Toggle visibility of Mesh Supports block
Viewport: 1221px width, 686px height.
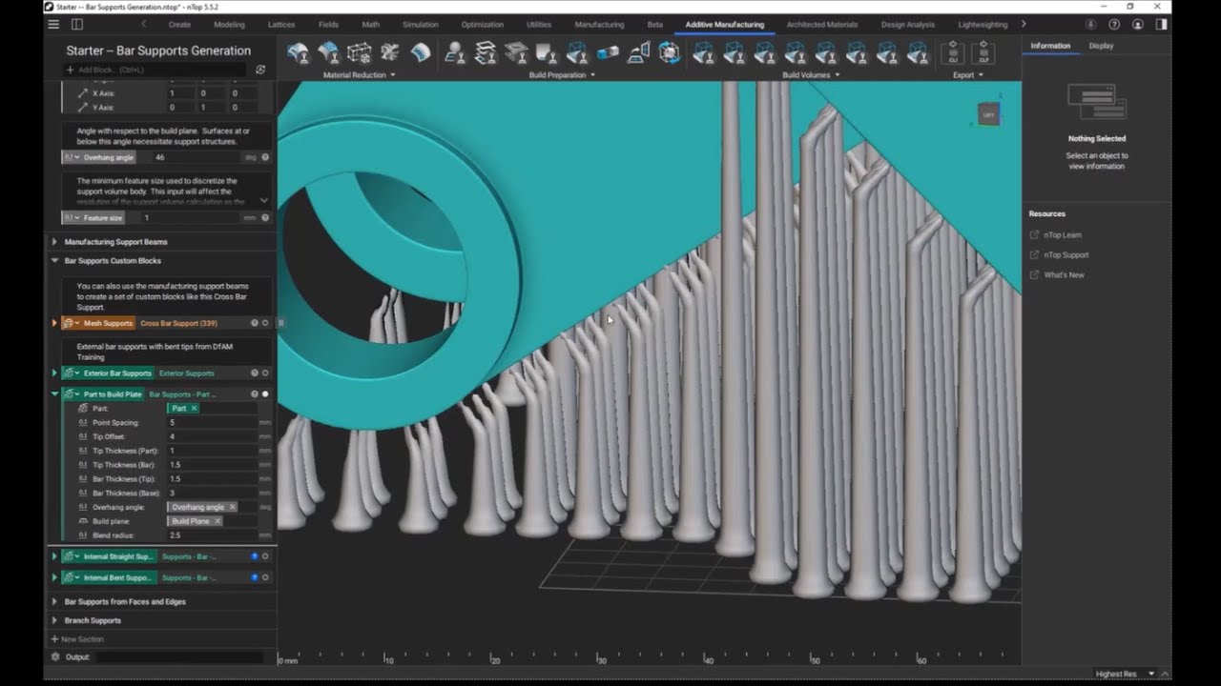265,323
